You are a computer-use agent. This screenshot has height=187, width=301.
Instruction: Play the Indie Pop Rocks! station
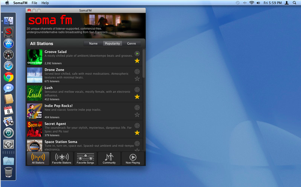137,107
